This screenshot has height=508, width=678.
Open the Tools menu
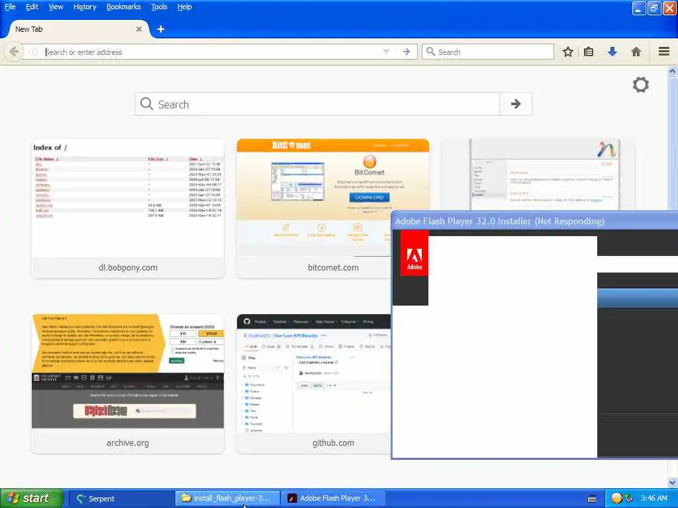click(159, 7)
